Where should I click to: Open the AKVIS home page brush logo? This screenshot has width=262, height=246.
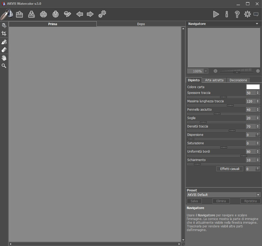7,14
